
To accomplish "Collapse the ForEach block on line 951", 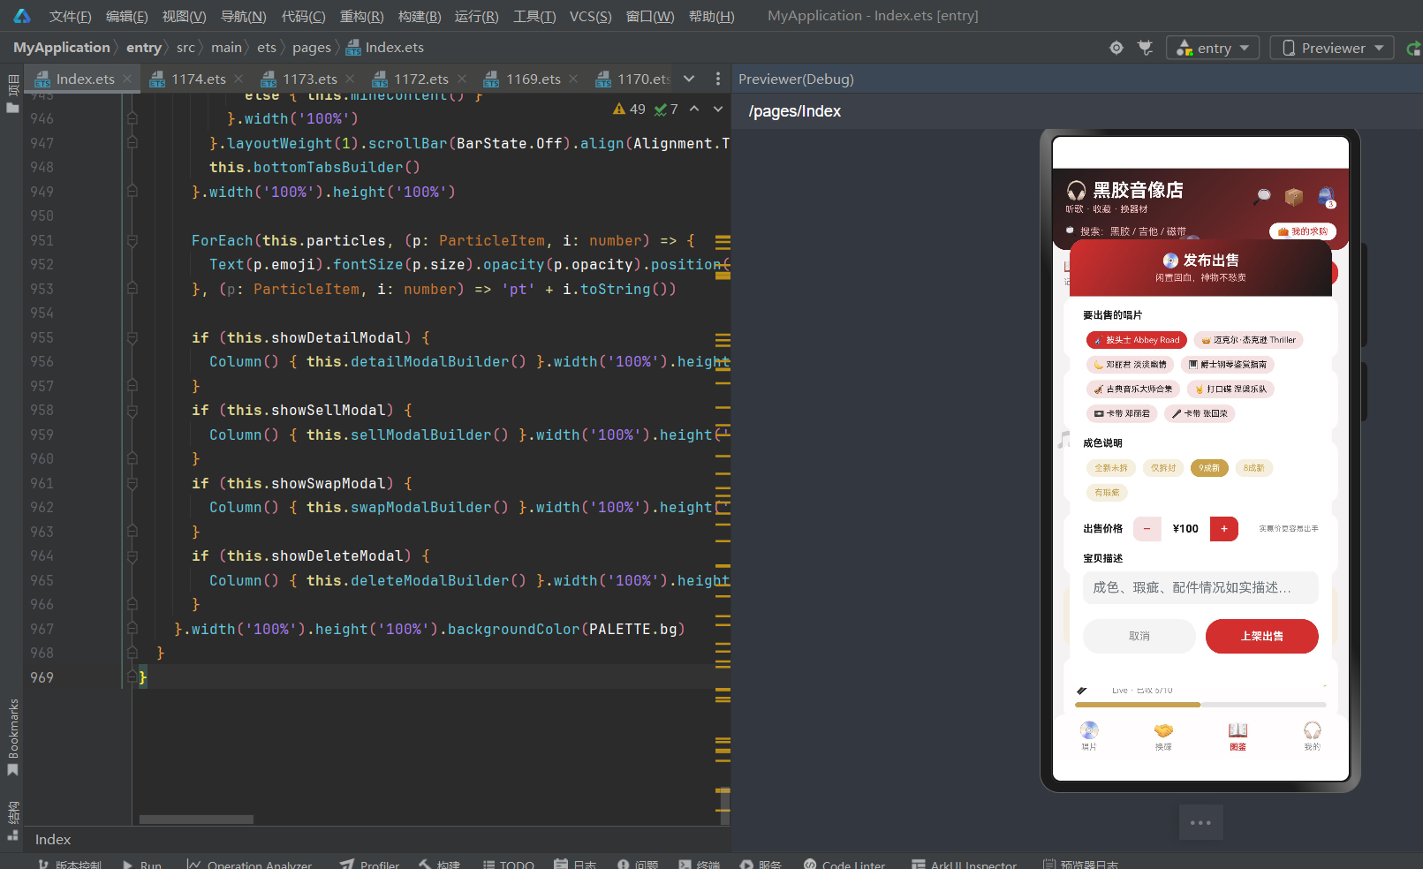I will click(132, 240).
